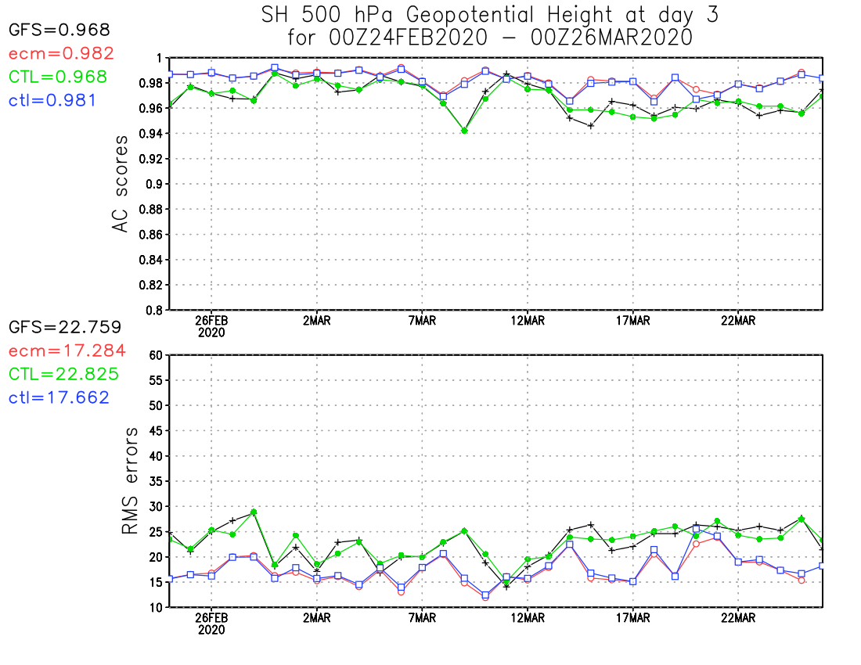This screenshot has height=665, width=861.
Task: Click the "0.98" tick on AC axis
Action: [x=150, y=83]
